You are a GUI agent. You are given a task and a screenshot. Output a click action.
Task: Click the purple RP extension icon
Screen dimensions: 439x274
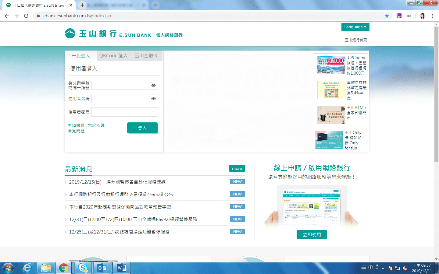click(399, 16)
